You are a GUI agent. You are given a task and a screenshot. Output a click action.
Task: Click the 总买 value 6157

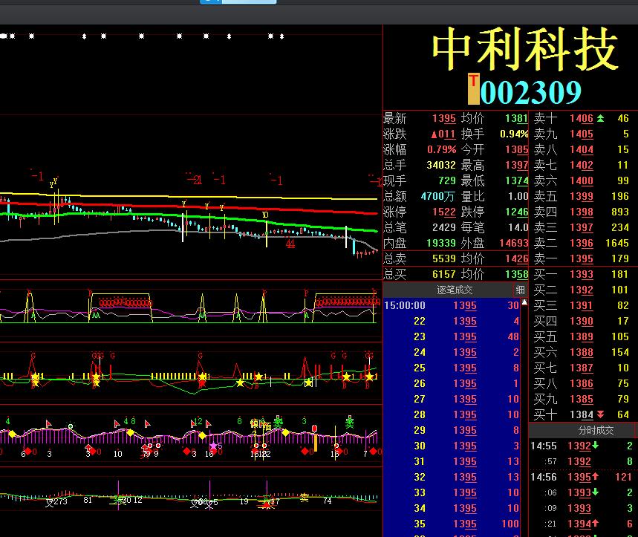(444, 274)
